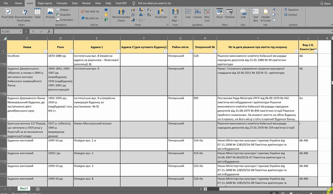The width and height of the screenshot is (333, 194).
Task: Select the Лист1 sheet tab
Action: tap(23, 189)
